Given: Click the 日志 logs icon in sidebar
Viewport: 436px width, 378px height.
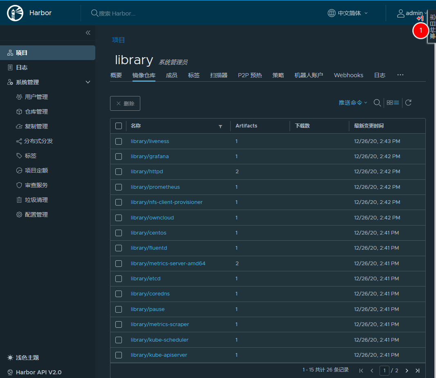Looking at the screenshot, I should (x=10, y=67).
